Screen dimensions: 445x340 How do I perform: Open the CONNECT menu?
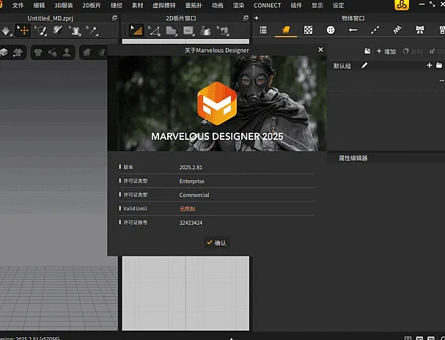tap(268, 5)
